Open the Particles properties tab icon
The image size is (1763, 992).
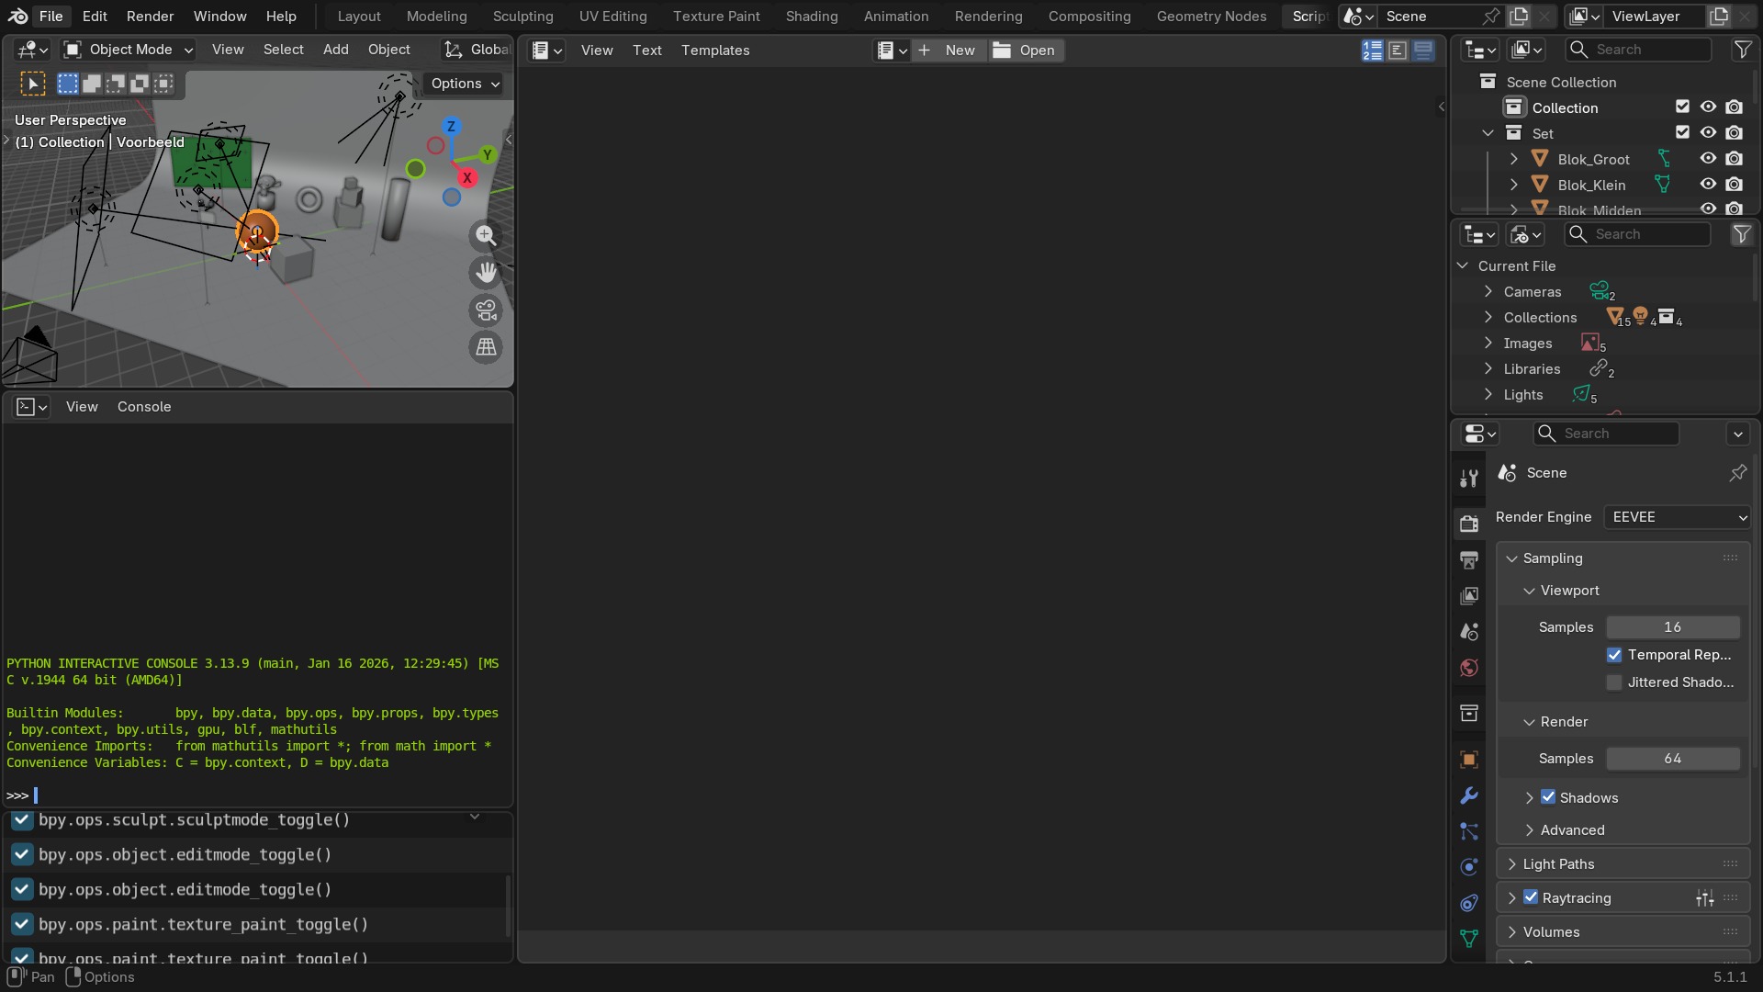pos(1469,831)
